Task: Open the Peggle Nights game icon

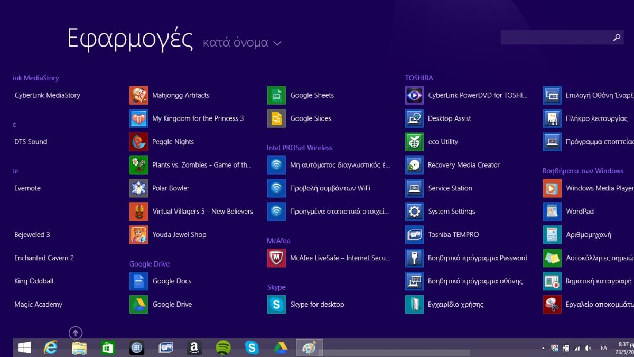Action: pyautogui.click(x=138, y=142)
